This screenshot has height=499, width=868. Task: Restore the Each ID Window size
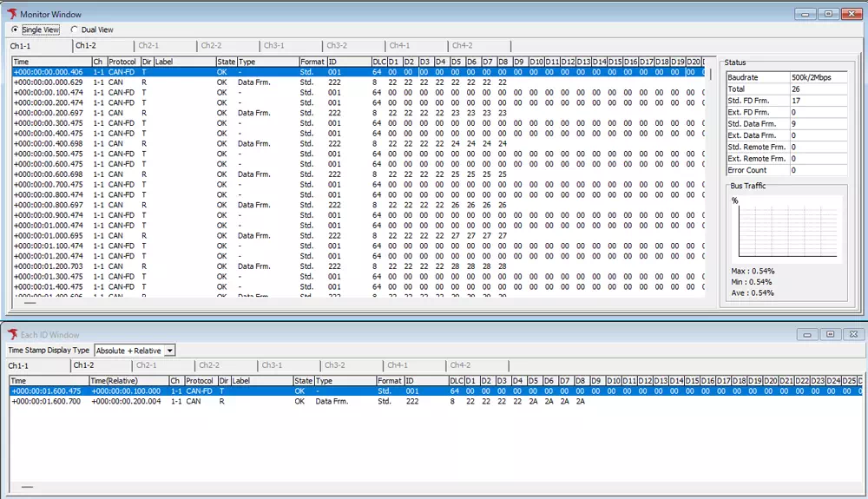(x=830, y=334)
